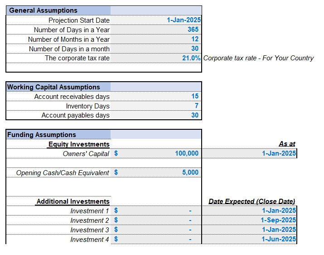Click the Inventory Days label

88,106
